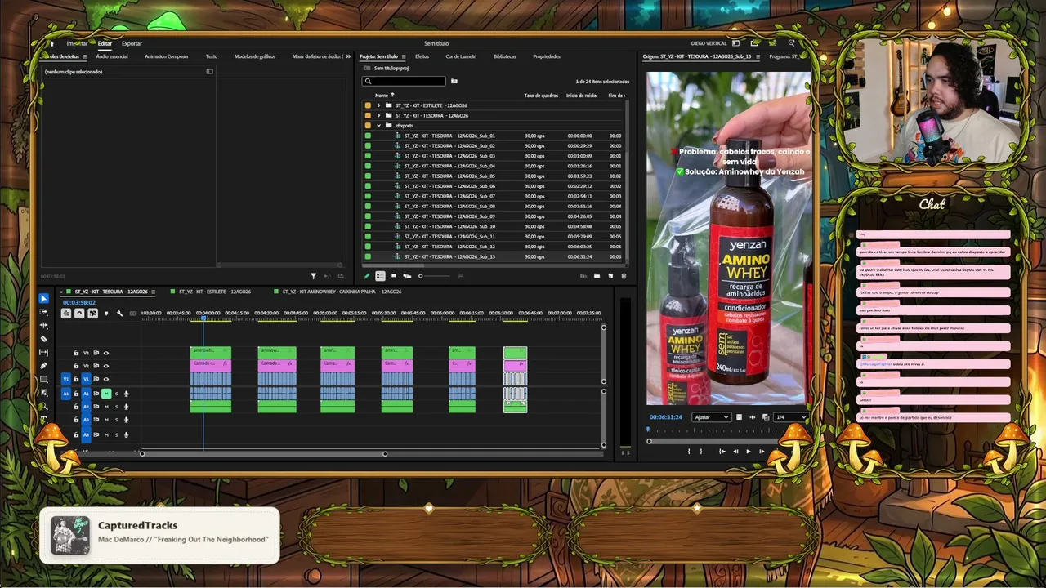Click the new bin folder icon
This screenshot has height=588, width=1046.
click(x=597, y=276)
